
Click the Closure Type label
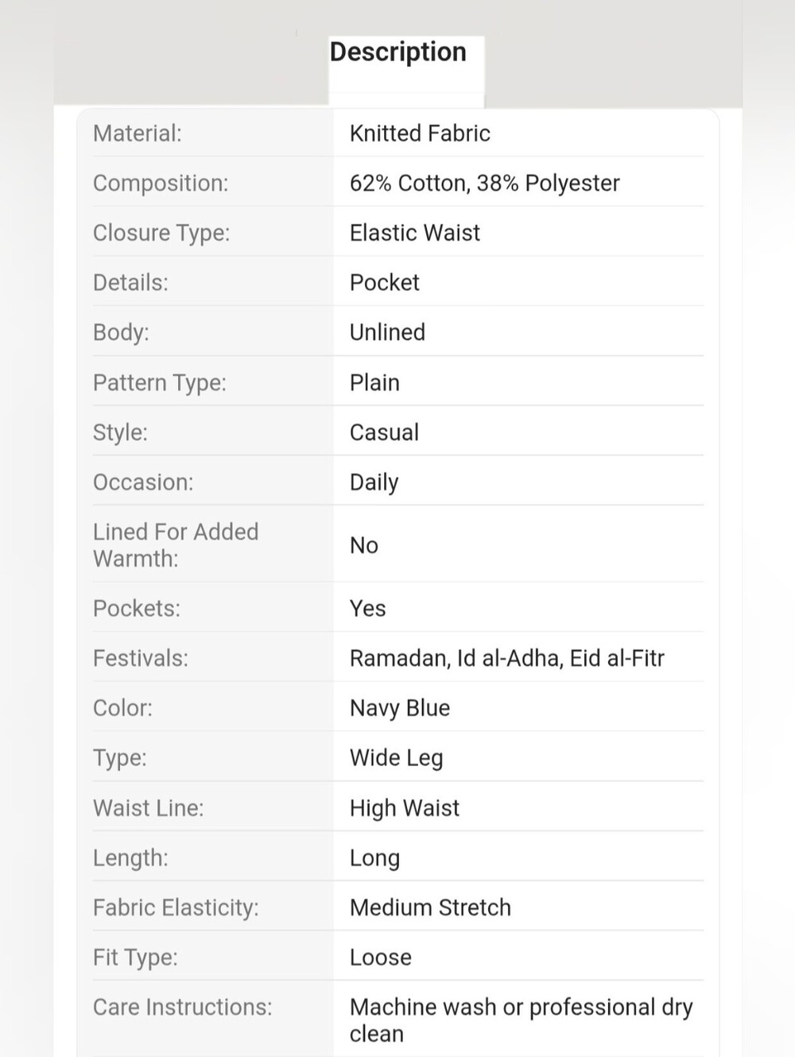(x=161, y=233)
